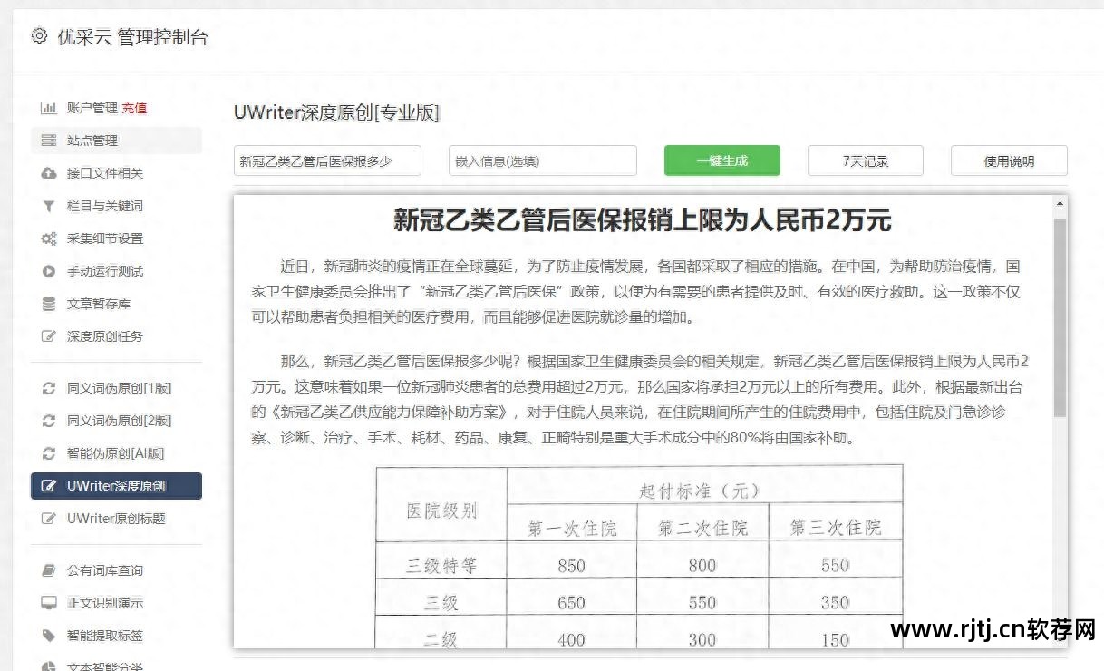This screenshot has width=1104, height=671.
Task: Open the 7天记录 history
Action: pyautogui.click(x=865, y=160)
